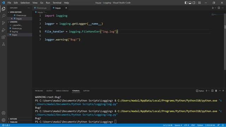Screen dimensions: 226x127
Task: Change end of line sequence CRLF
Action: coord(193,125)
